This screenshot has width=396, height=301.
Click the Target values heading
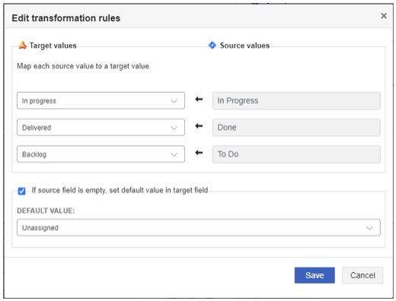click(53, 46)
